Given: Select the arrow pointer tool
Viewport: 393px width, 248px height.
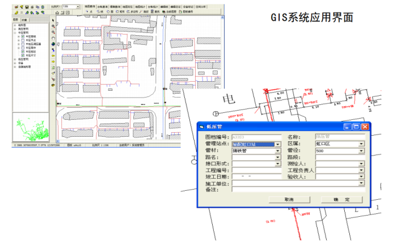Looking at the screenshot, I should coord(53,20).
